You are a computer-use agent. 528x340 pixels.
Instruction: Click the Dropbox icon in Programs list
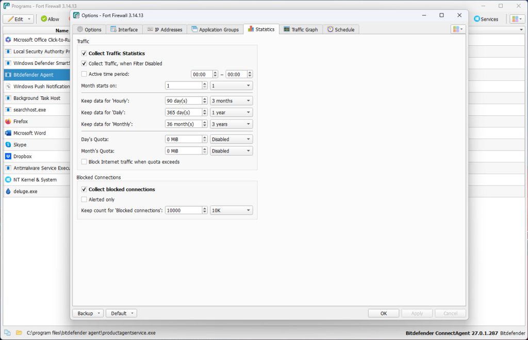click(x=8, y=157)
